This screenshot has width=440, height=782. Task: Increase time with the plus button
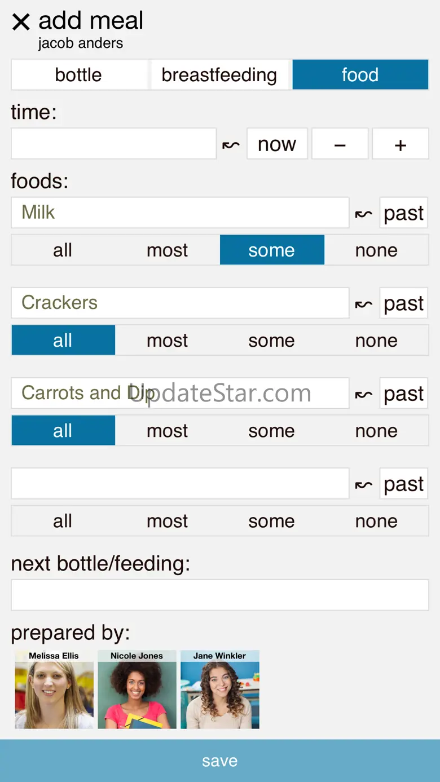400,144
